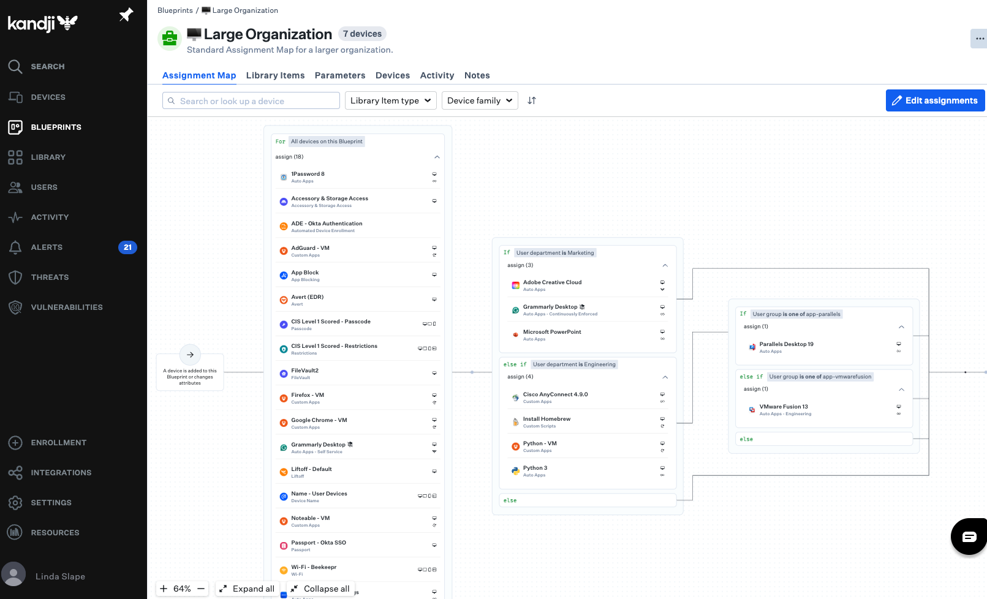Toggle the sidebar pin icon
This screenshot has width=987, height=599.
(126, 14)
